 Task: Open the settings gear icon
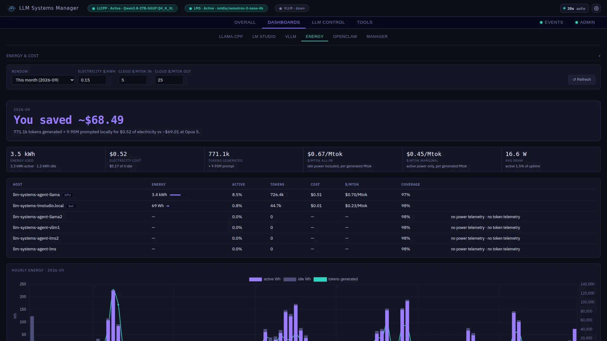(596, 9)
